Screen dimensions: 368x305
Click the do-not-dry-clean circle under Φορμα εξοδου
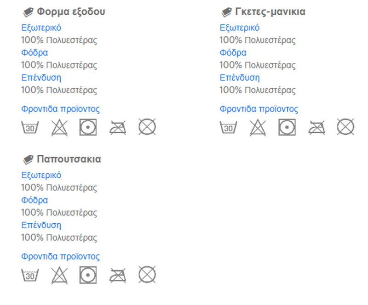point(147,127)
